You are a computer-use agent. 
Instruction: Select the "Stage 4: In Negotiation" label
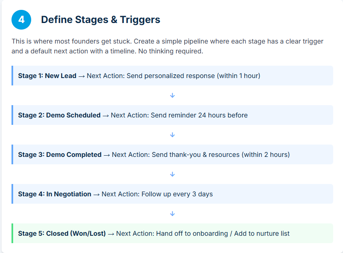point(55,194)
